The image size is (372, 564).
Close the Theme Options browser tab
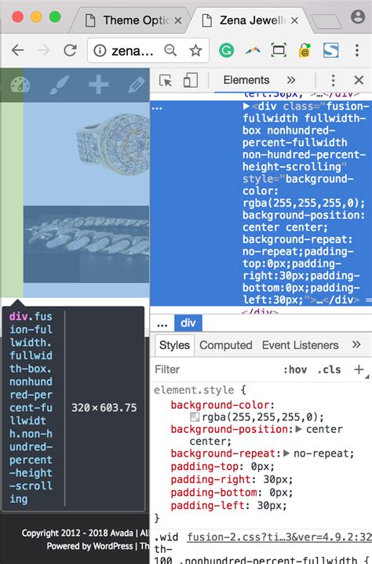178,21
